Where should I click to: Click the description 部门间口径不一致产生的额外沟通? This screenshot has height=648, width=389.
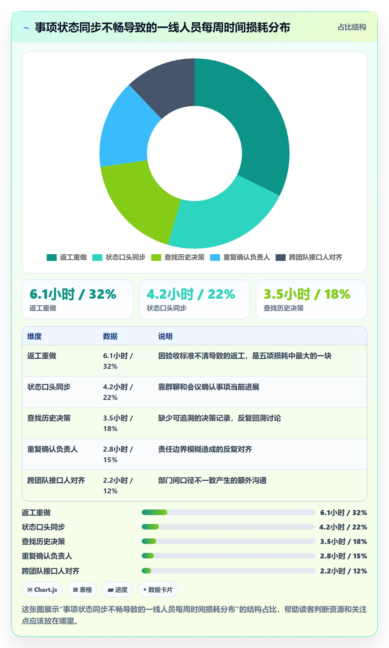[212, 480]
